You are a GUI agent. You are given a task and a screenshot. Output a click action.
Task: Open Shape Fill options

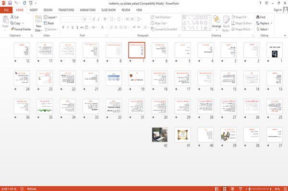(240, 17)
